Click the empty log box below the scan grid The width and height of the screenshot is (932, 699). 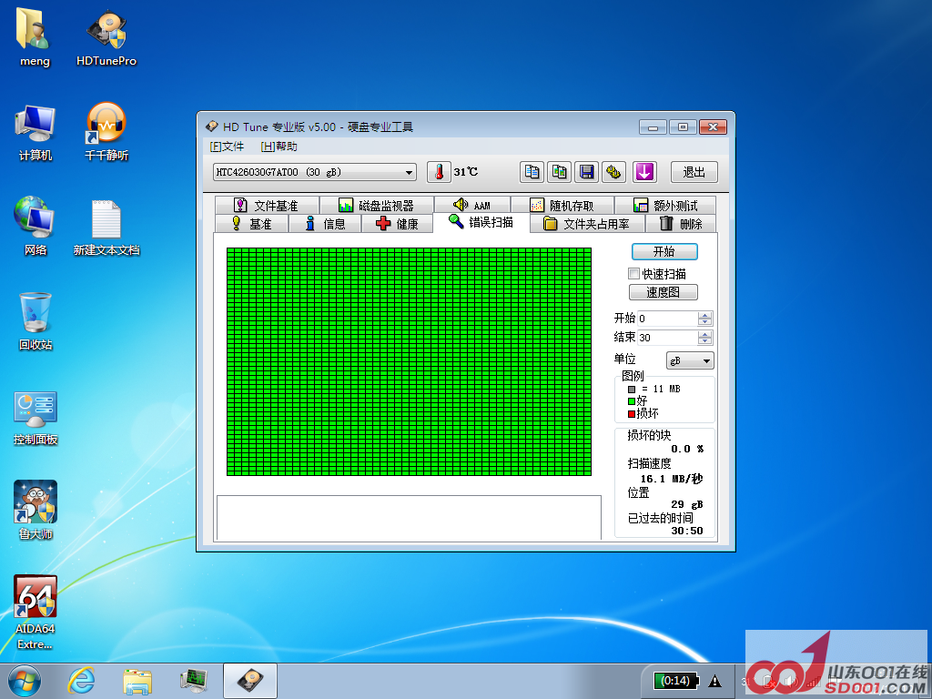coord(409,518)
